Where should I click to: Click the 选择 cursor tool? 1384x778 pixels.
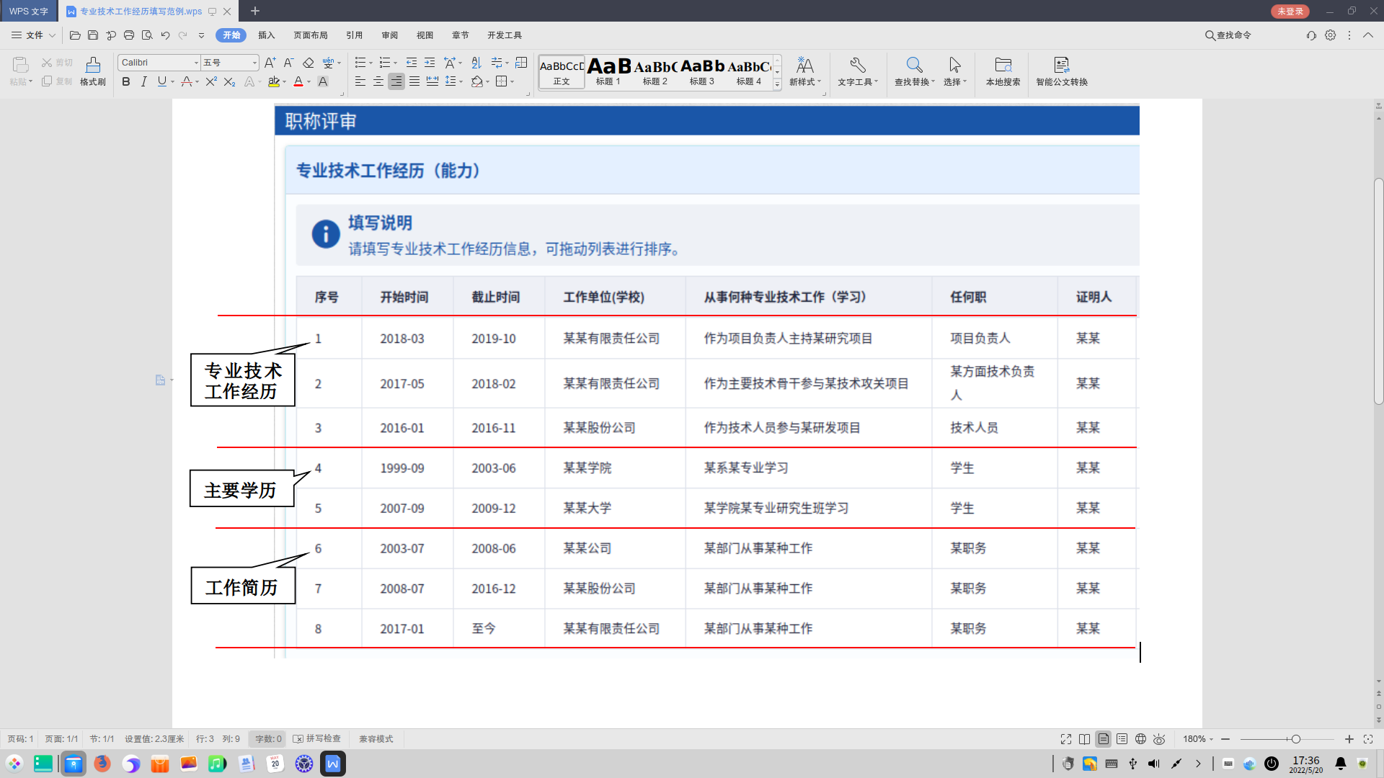(955, 71)
